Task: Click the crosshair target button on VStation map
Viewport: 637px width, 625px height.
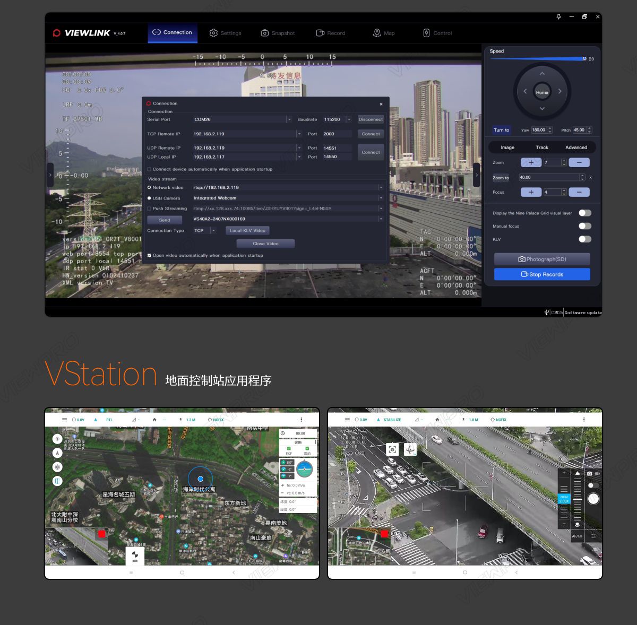Action: pyautogui.click(x=57, y=467)
